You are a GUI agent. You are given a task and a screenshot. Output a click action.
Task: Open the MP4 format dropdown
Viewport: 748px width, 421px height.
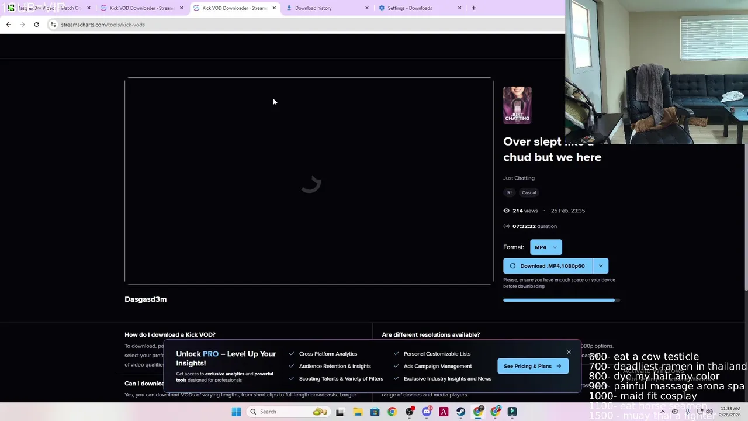pyautogui.click(x=546, y=247)
